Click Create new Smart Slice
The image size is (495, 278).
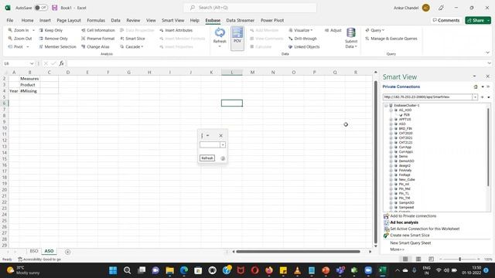[x=410, y=236]
